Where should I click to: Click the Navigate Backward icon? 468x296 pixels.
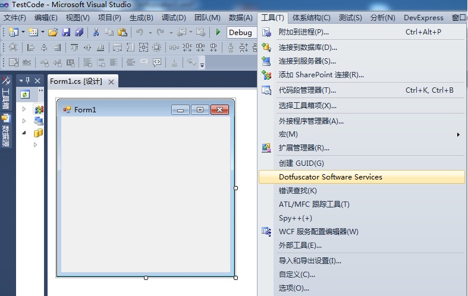pos(181,32)
